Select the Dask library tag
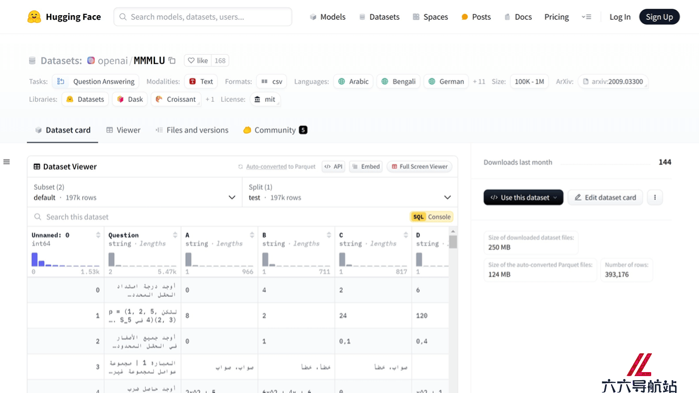699x393 pixels. pos(130,100)
